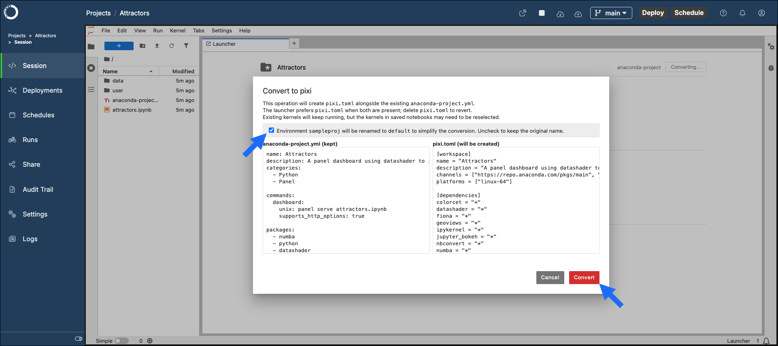
Task: Open the property inspector gears icon
Action: click(771, 47)
